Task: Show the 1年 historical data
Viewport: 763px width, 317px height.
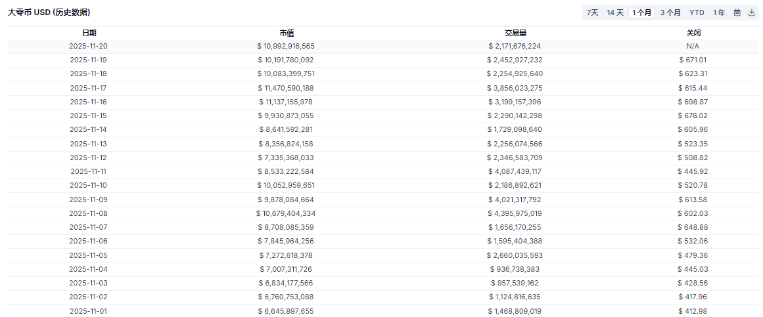Action: (x=719, y=12)
